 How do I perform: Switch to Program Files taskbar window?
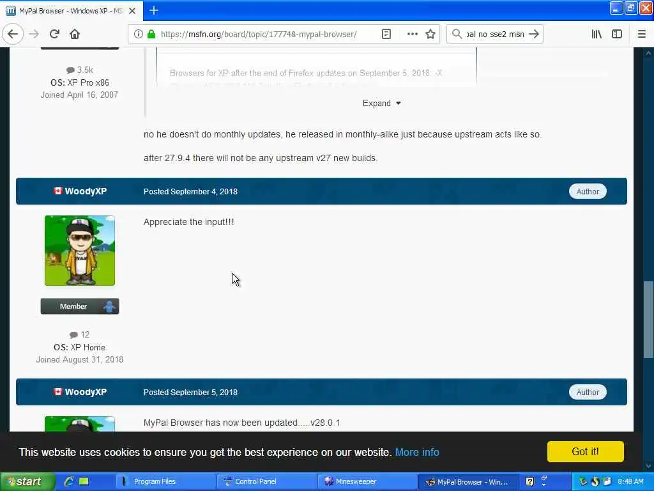pos(165,482)
